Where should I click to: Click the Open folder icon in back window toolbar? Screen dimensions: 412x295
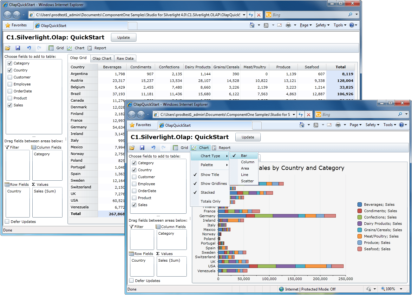(x=8, y=48)
